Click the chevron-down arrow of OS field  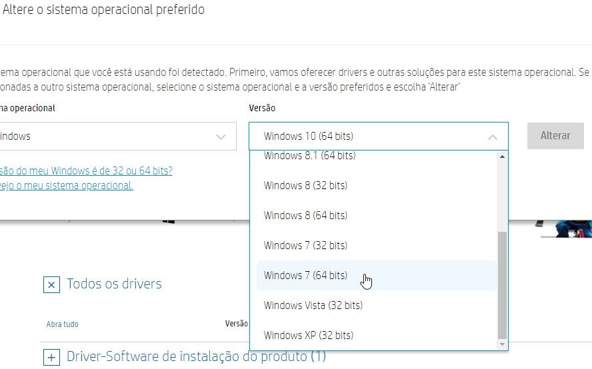(221, 137)
